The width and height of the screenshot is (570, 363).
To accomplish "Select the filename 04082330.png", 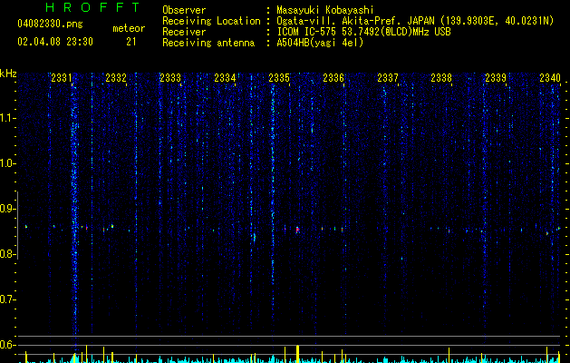I will (50, 25).
